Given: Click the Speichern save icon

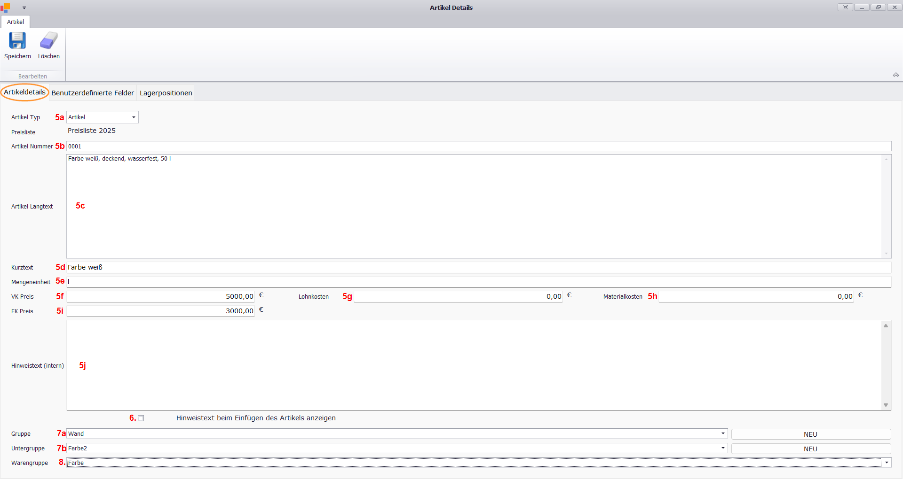Looking at the screenshot, I should [x=17, y=41].
